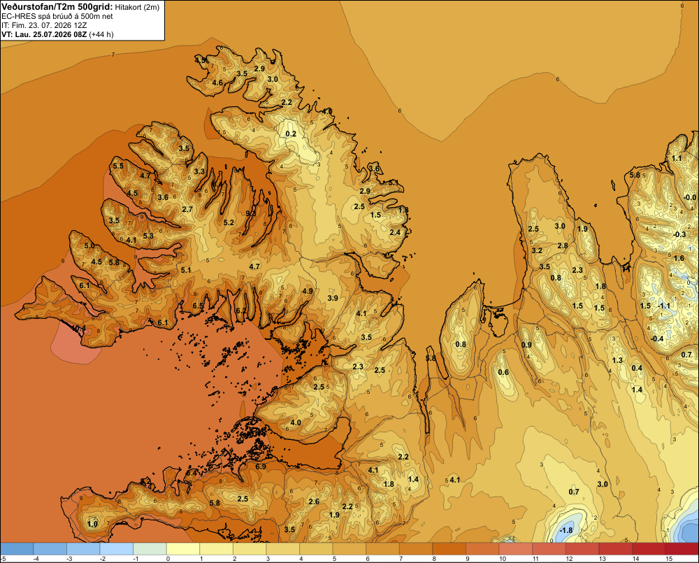Click the init time line "IT: Fim. 23. 07. 2026 12Z"

(x=44, y=25)
